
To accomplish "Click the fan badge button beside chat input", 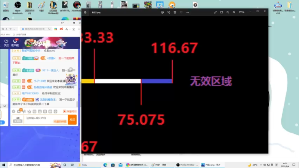I will click(18, 120).
